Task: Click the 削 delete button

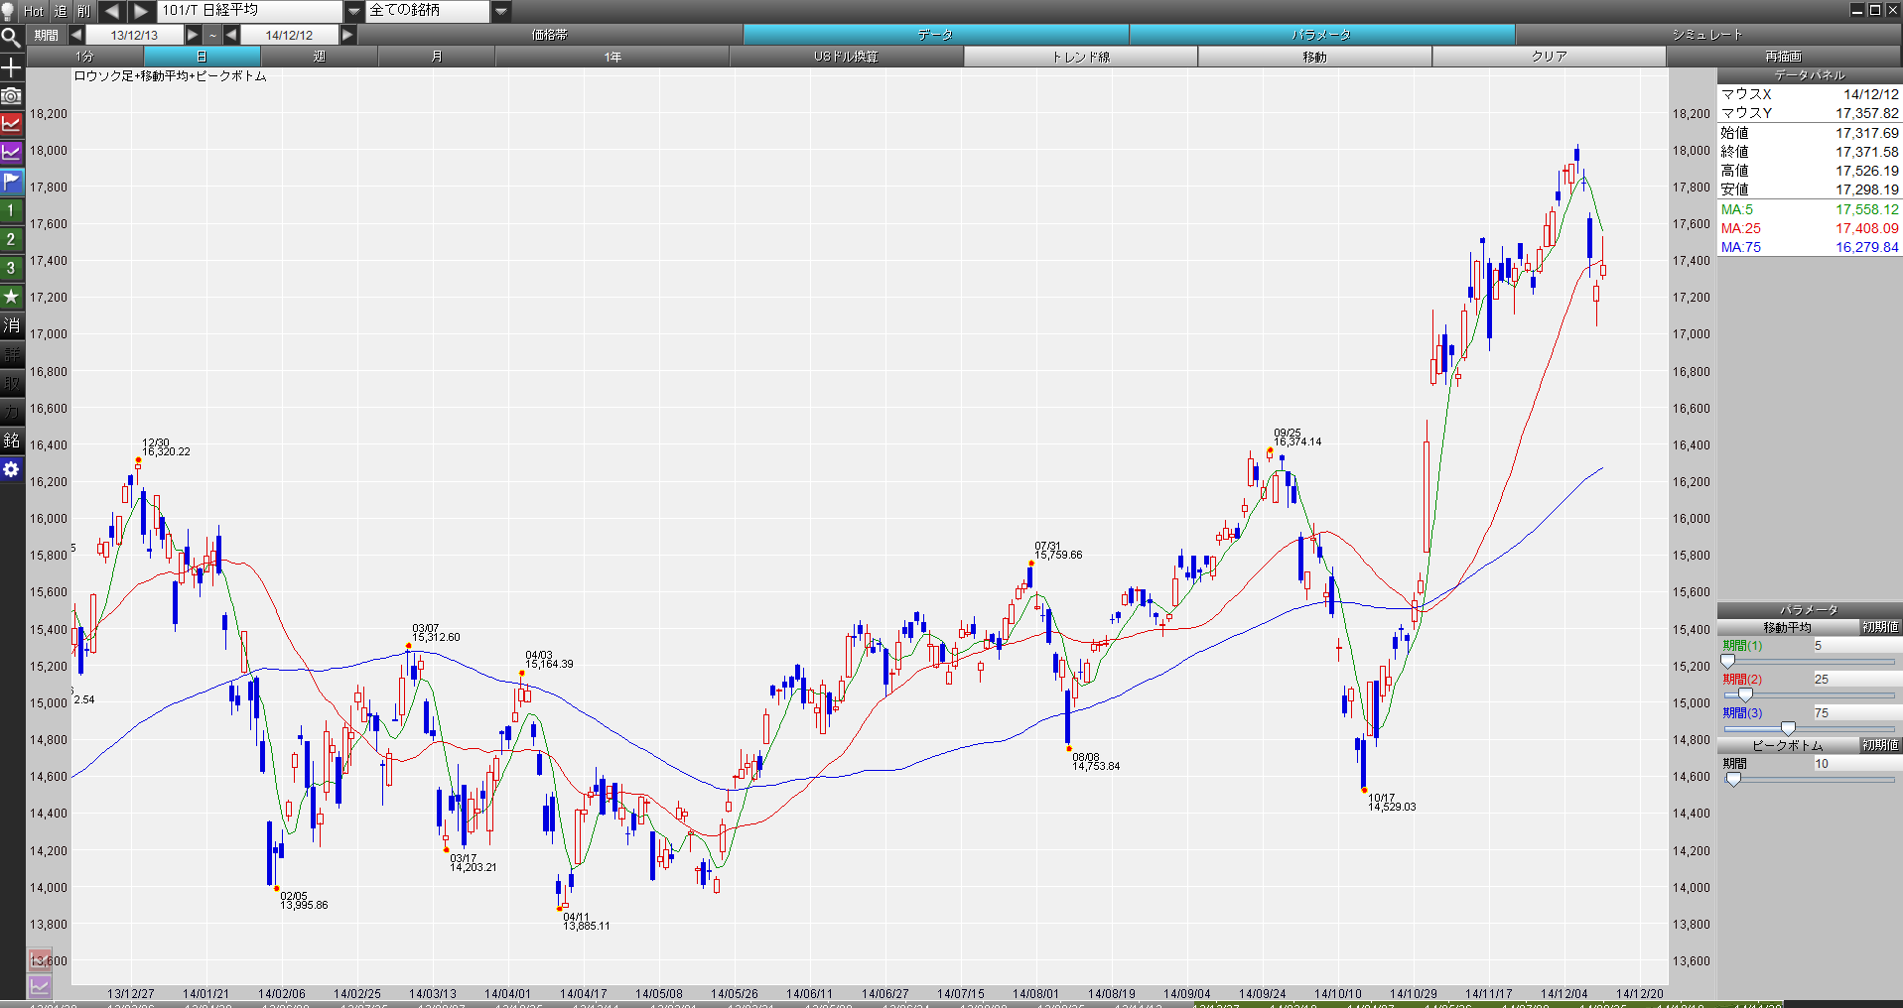Action: [x=83, y=11]
